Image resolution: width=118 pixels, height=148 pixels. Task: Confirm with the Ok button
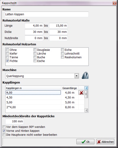tap(85, 142)
